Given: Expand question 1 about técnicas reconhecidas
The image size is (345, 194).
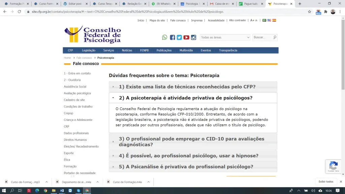Looking at the screenshot, I should click(187, 87).
